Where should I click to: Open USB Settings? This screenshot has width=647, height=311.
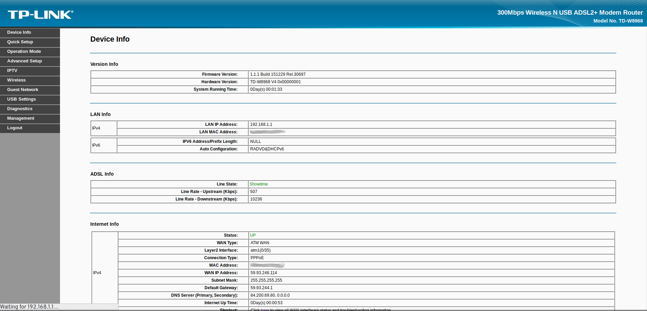[x=21, y=99]
